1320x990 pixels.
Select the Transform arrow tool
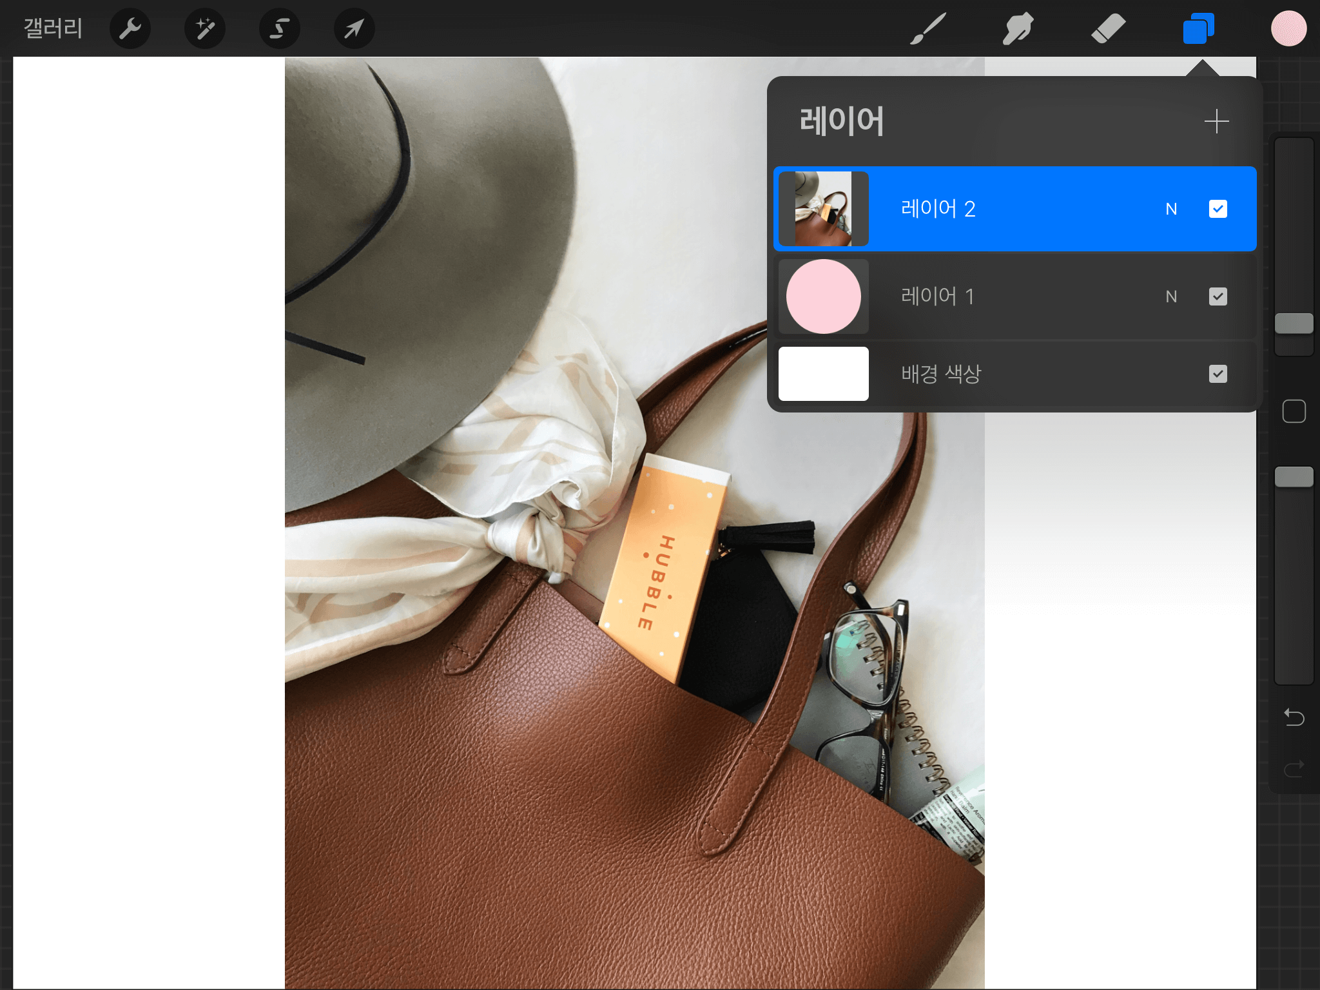coord(354,28)
